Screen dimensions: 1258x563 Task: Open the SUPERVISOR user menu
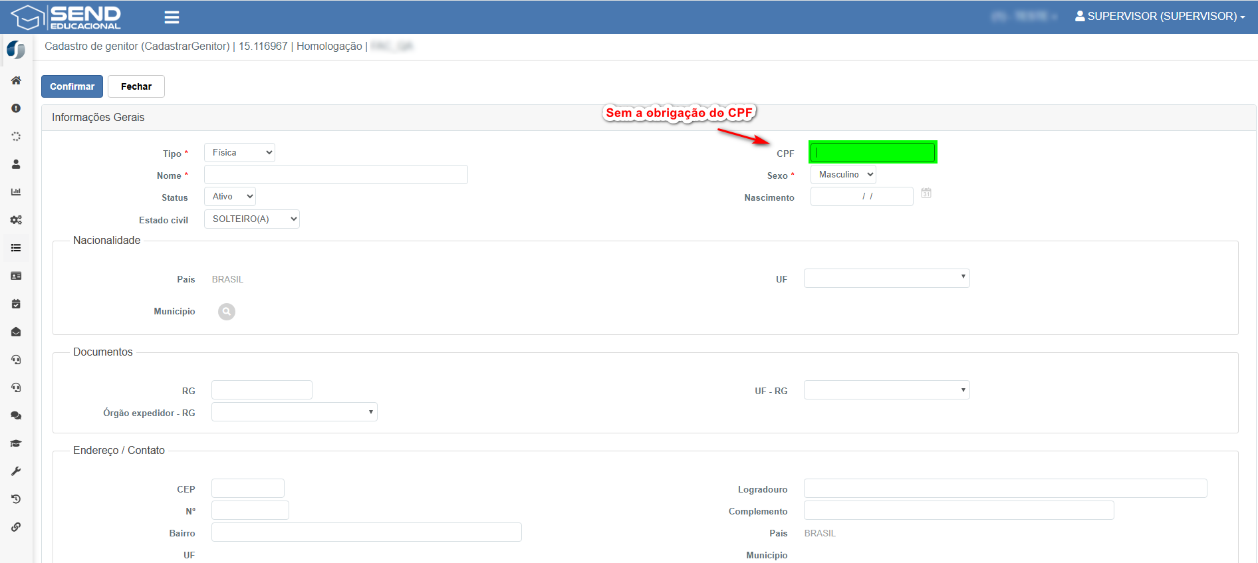1160,17
